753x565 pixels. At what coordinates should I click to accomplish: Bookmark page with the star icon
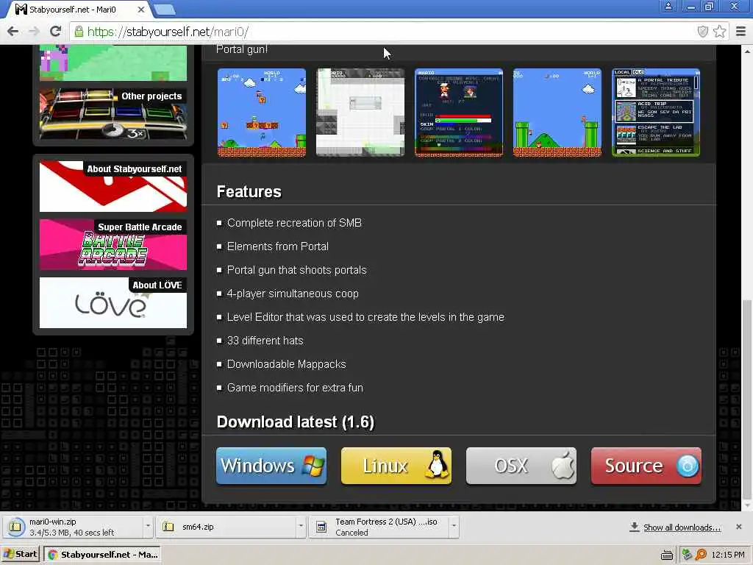pos(719,32)
